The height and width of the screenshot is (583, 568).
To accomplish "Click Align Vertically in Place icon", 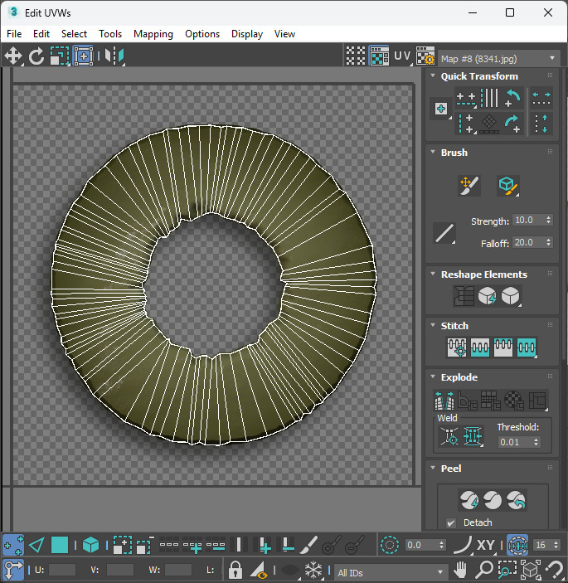I will 466,124.
